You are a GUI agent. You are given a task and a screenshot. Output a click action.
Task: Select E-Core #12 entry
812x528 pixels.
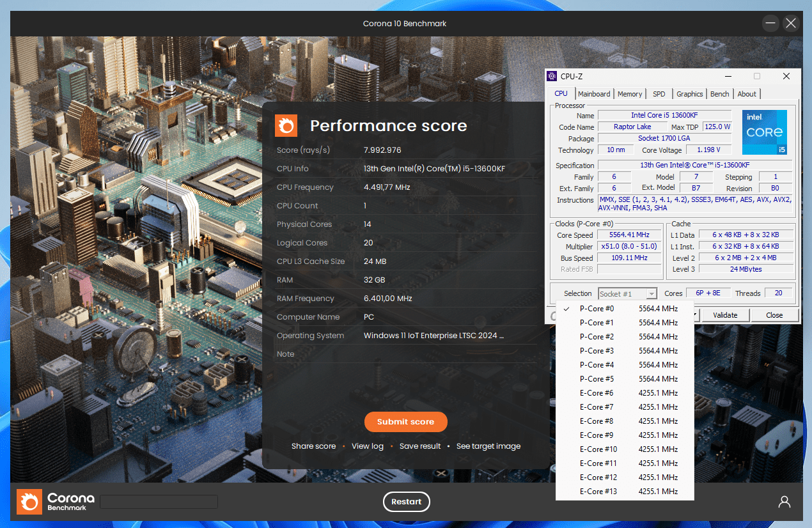coord(625,478)
